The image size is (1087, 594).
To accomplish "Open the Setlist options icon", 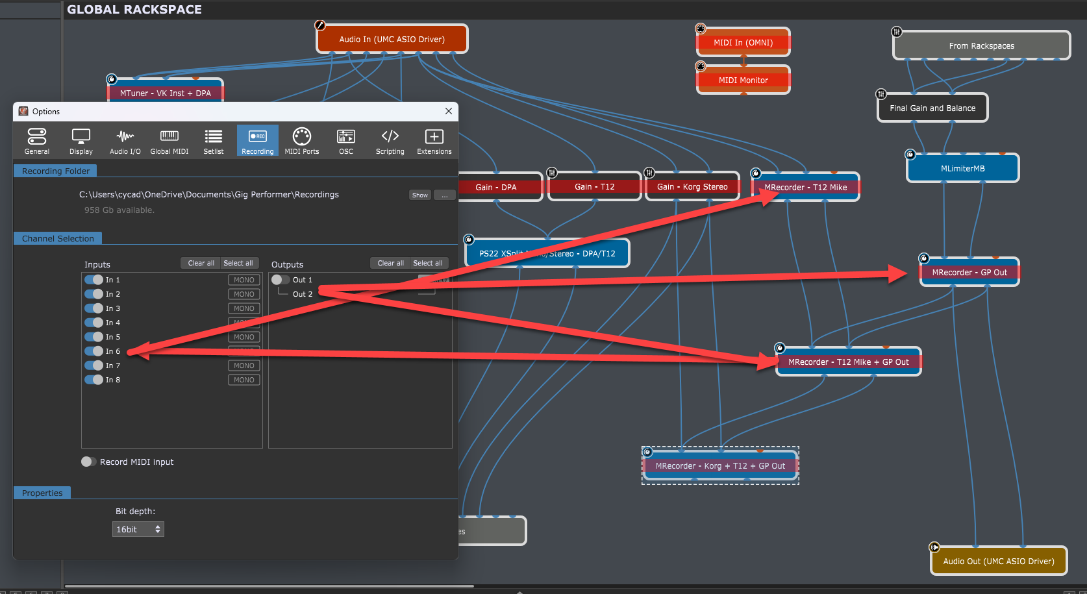I will pos(214,140).
